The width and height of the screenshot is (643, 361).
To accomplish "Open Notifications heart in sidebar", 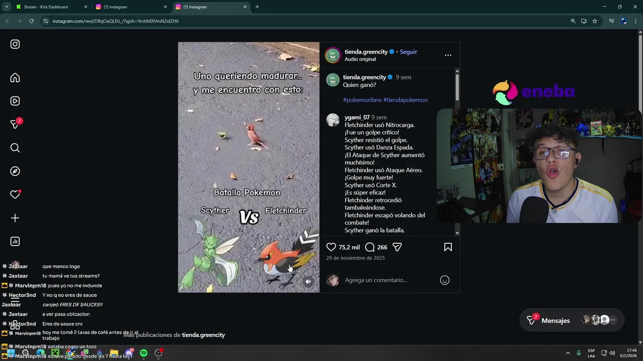I will [x=15, y=195].
